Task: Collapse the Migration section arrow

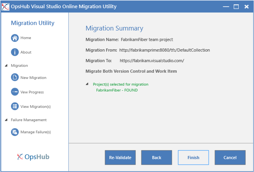Action: [x=6, y=66]
